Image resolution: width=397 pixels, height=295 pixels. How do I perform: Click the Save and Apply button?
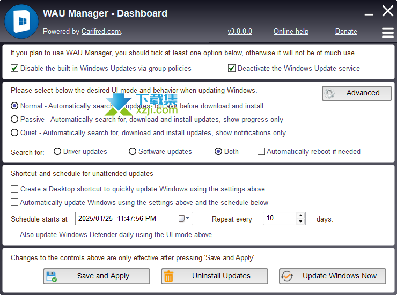click(97, 276)
